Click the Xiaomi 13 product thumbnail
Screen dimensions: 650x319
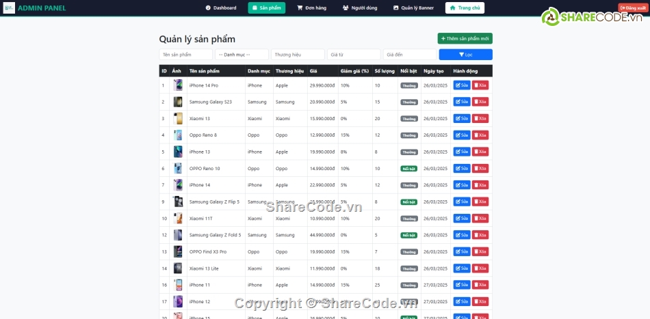click(x=178, y=118)
